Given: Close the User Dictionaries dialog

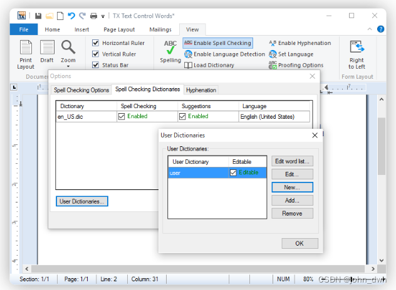Looking at the screenshot, I should tap(315, 135).
